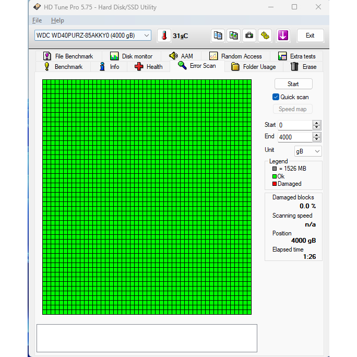Viewport: 357px width, 357px height.
Task: Decrease the End value with down arrow
Action: click(316, 139)
